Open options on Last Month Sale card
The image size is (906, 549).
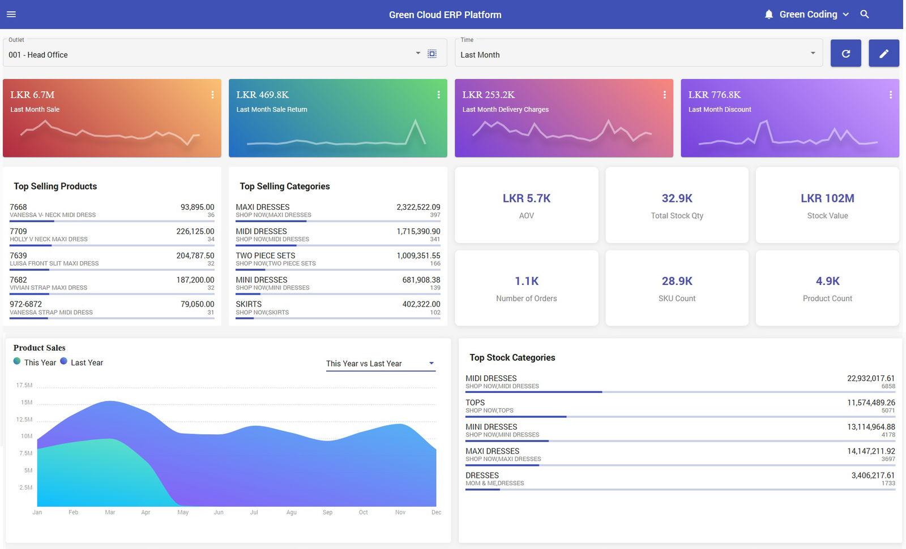click(213, 94)
